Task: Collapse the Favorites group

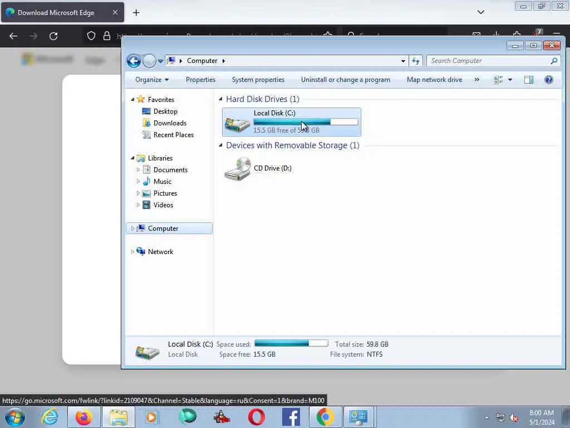Action: click(132, 99)
